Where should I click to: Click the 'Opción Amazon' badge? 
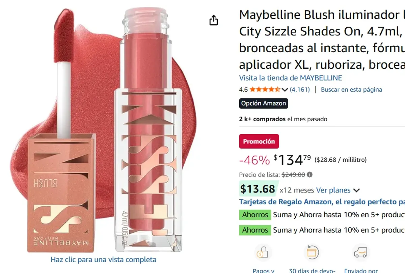(264, 103)
